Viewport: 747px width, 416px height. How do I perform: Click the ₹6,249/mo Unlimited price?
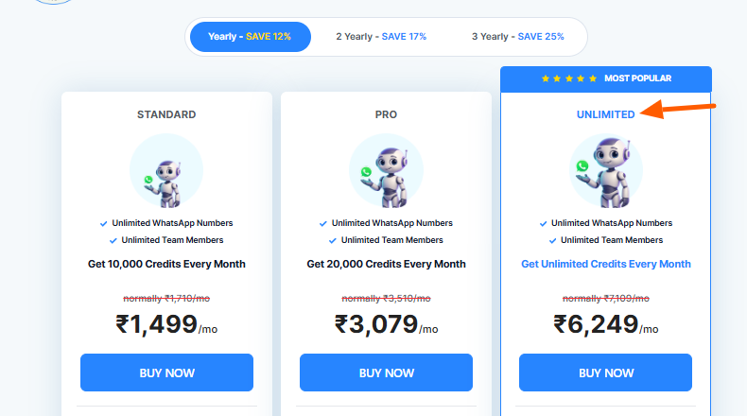point(605,324)
